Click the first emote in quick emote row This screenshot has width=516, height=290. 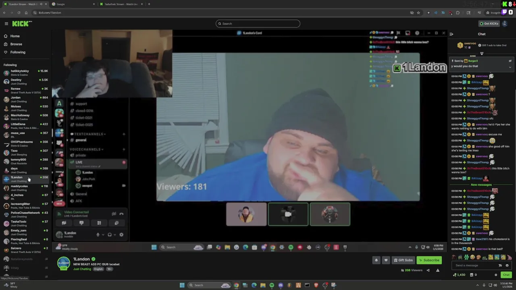tap(454, 257)
